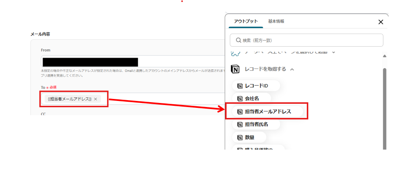Click Notion icon on レコードID chip
Screen dimensions: 408x180
pos(240,86)
